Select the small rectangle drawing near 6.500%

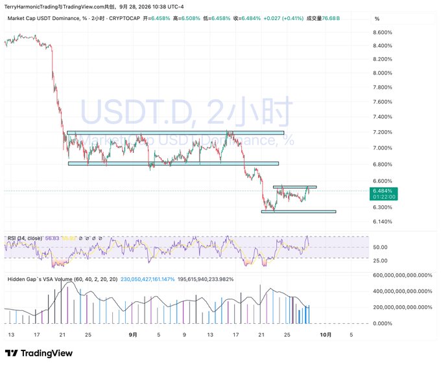(x=294, y=187)
